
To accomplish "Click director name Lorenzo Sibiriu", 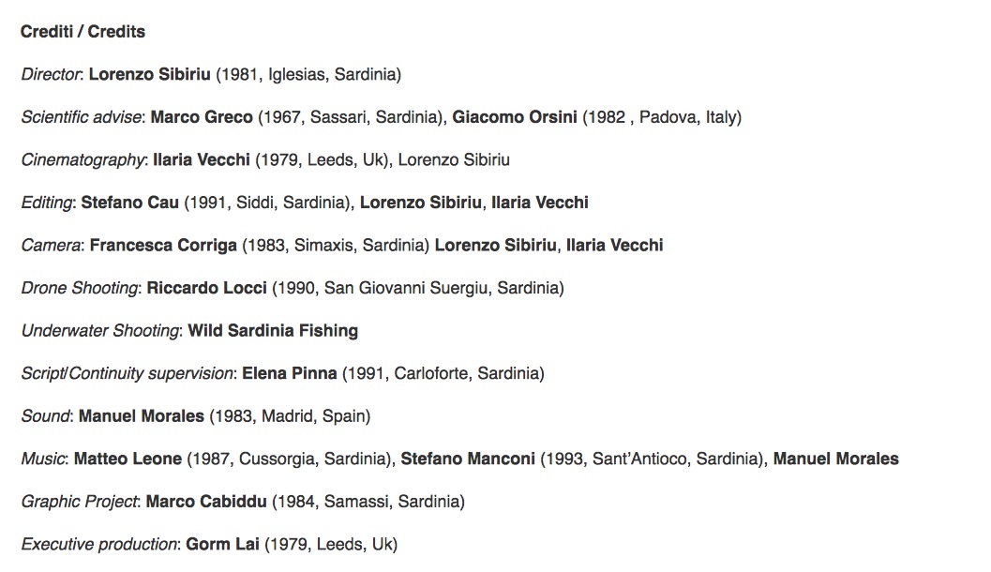I will click(149, 75).
